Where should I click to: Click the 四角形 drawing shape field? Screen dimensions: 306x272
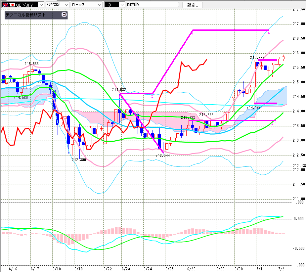point(153,5)
